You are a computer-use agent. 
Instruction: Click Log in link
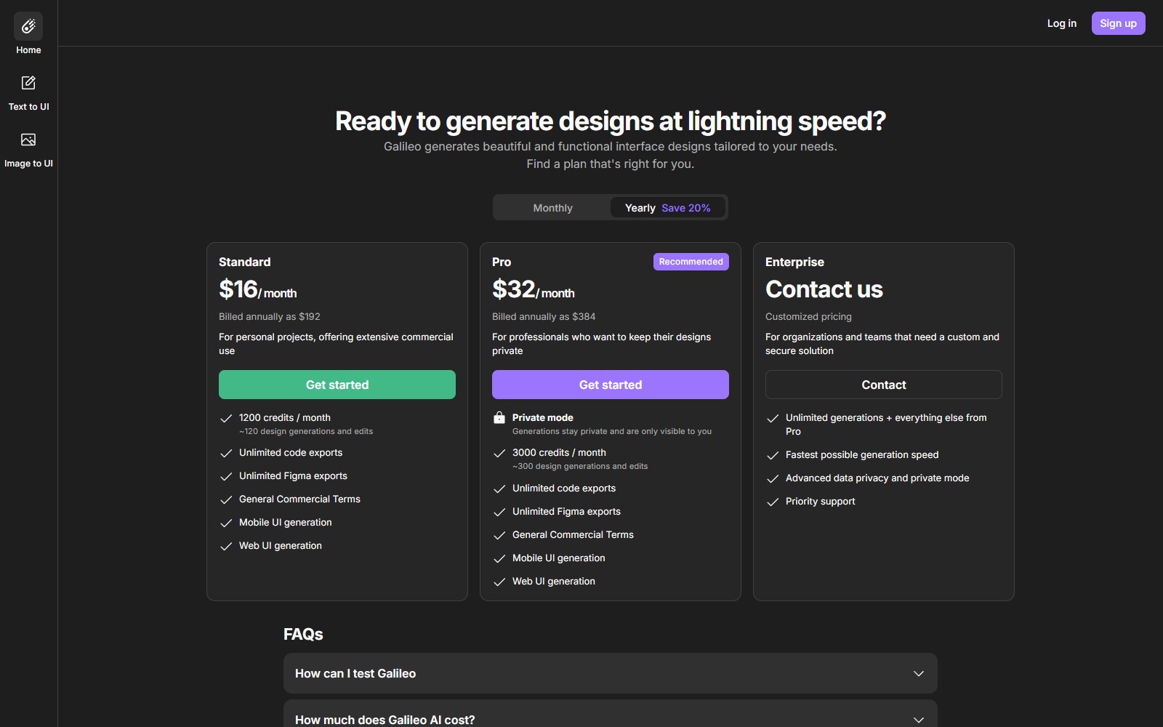click(1061, 23)
